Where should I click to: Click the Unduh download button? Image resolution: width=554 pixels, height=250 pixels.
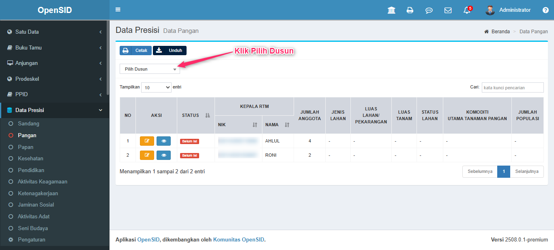pos(170,50)
